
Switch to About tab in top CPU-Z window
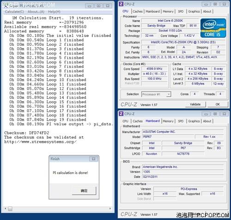pos(207,12)
